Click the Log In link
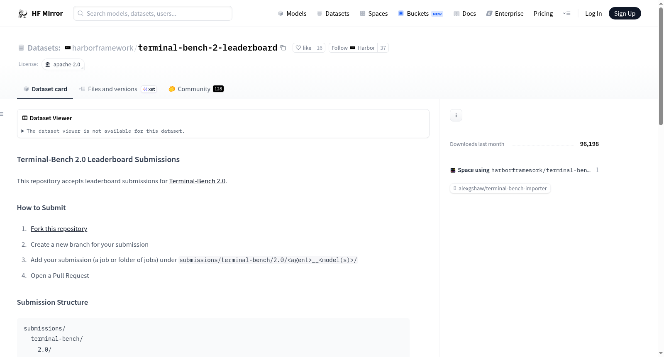664x357 pixels. click(x=593, y=14)
